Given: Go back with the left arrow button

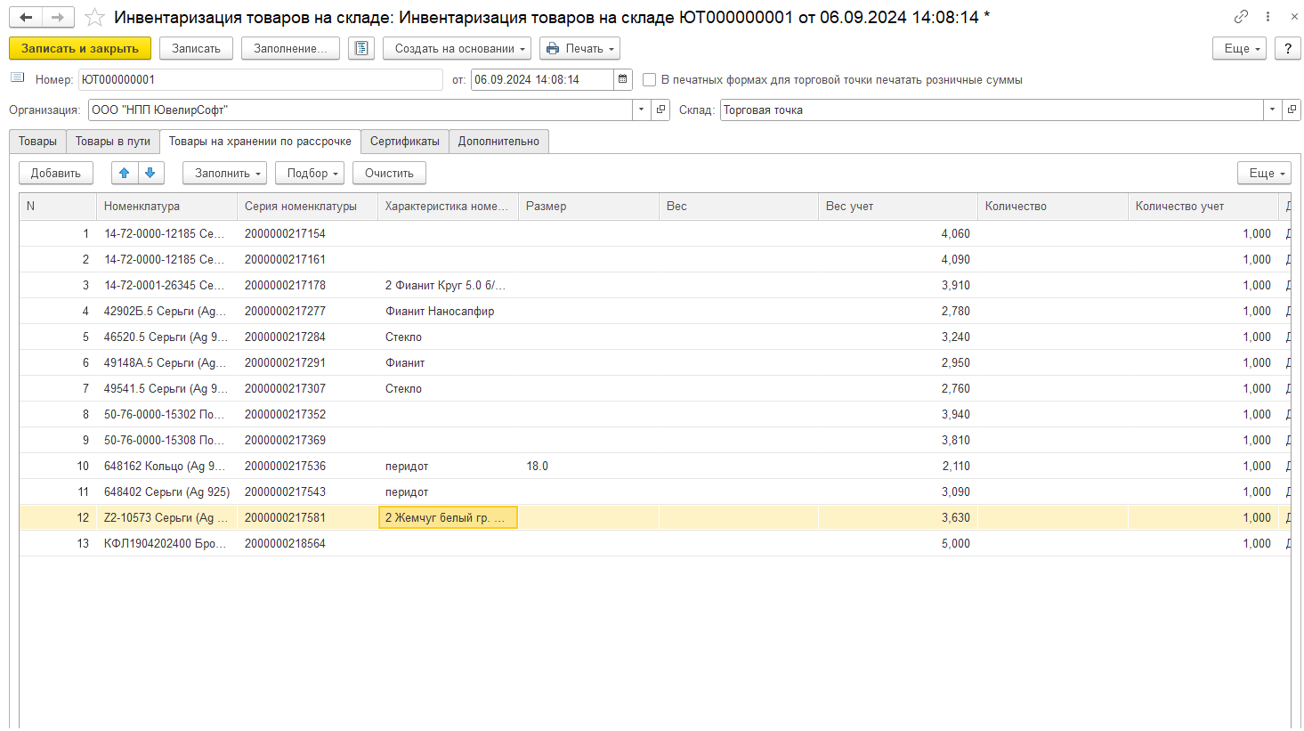Looking at the screenshot, I should [26, 17].
